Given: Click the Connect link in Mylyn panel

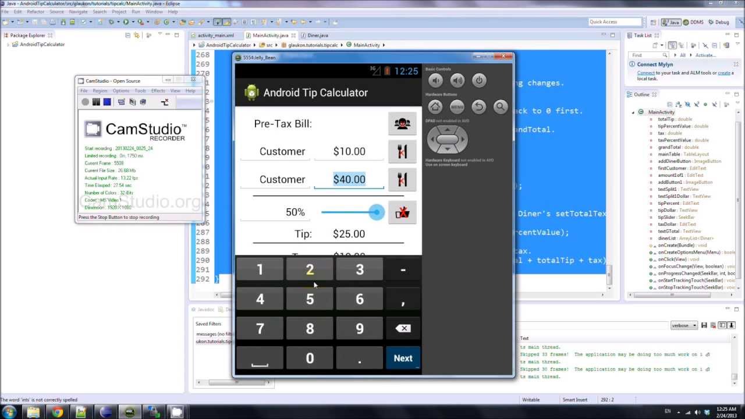Looking at the screenshot, I should 645,73.
